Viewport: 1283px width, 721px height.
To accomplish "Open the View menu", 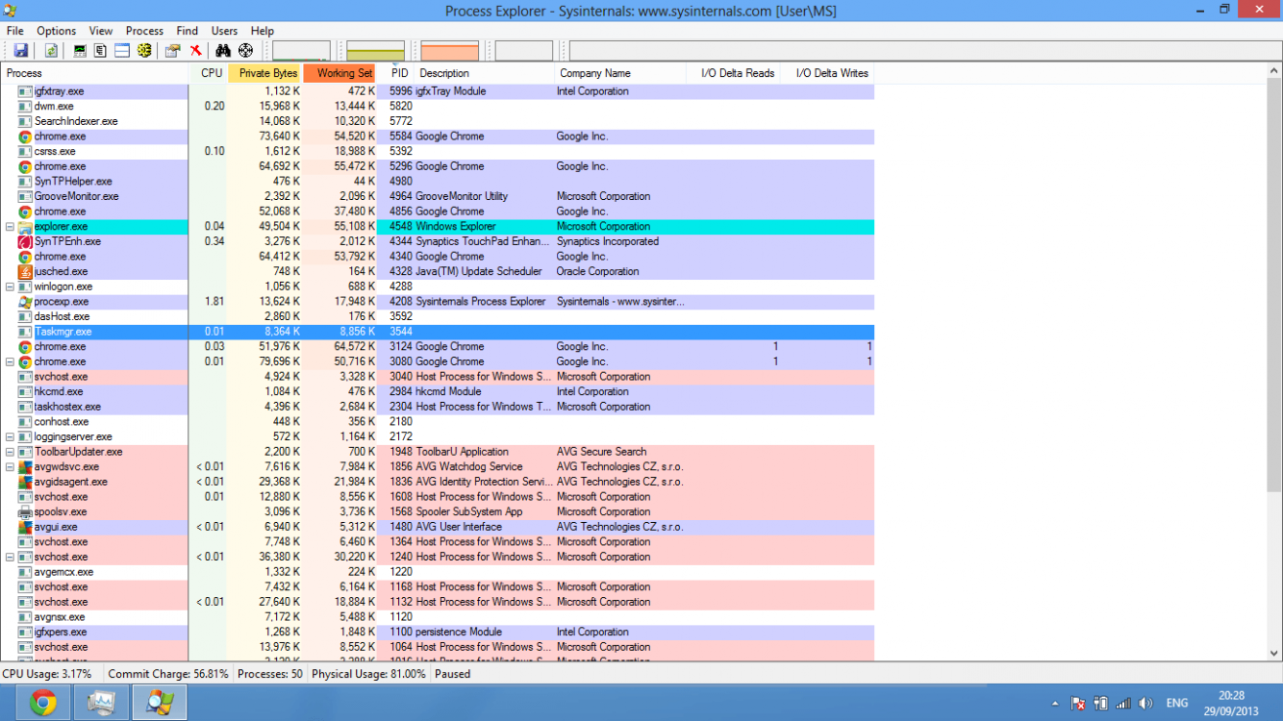I will coord(101,31).
